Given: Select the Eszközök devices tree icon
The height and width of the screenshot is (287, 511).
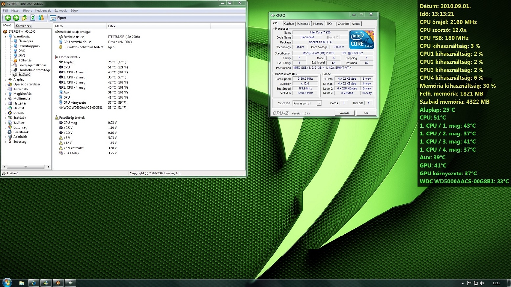Looking at the screenshot, I should click(10, 118).
